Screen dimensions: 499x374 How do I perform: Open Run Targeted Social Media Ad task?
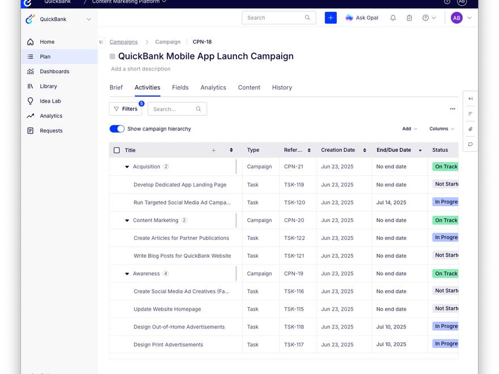182,203
